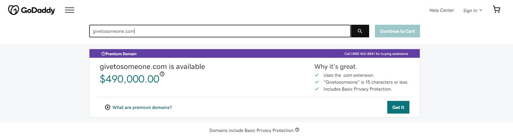Expand the Sign In dropdown
The width and height of the screenshot is (513, 140).
click(472, 10)
